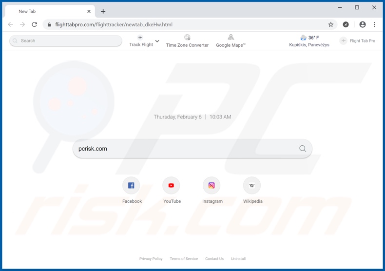Click the weather rain cloud icon

(303, 38)
